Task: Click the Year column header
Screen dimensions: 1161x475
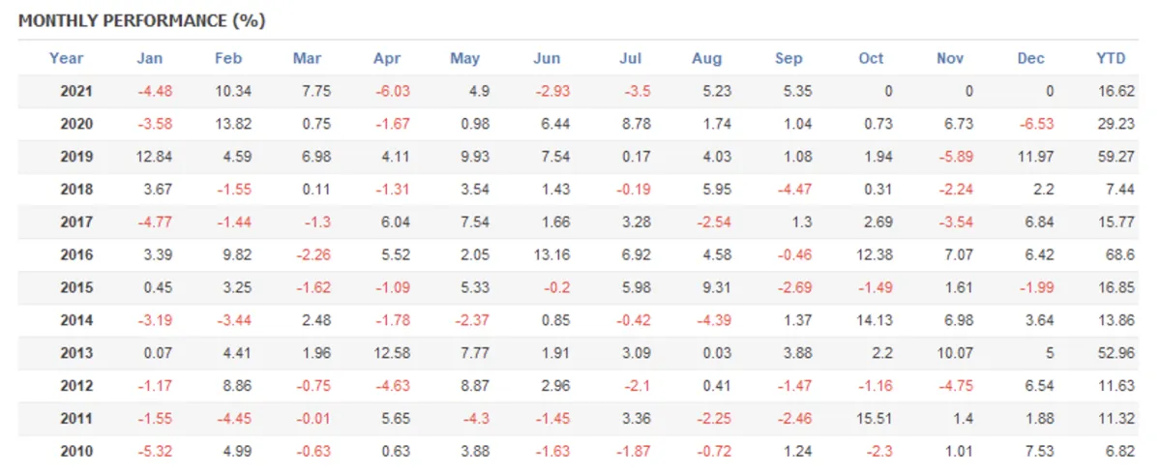Action: click(x=66, y=59)
